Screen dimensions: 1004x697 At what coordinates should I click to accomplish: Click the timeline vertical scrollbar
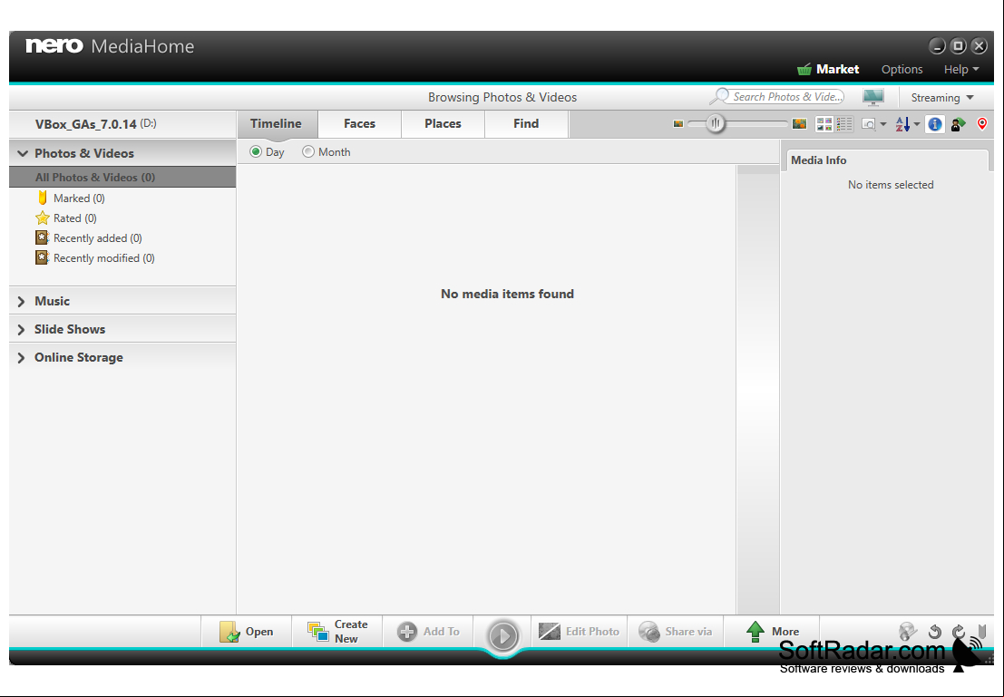click(757, 389)
